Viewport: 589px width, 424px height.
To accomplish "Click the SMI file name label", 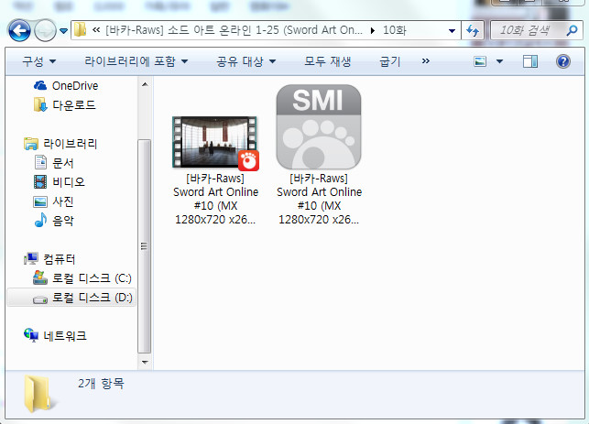I will [x=319, y=199].
